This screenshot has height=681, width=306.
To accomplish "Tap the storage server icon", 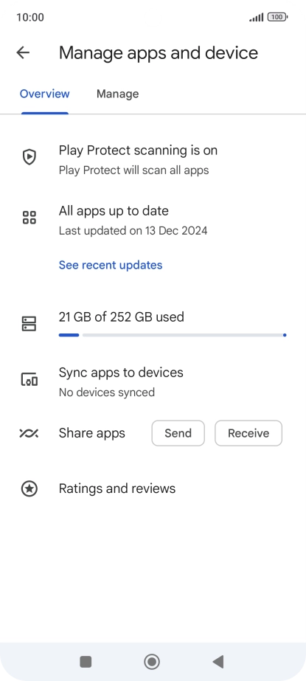I will [29, 324].
